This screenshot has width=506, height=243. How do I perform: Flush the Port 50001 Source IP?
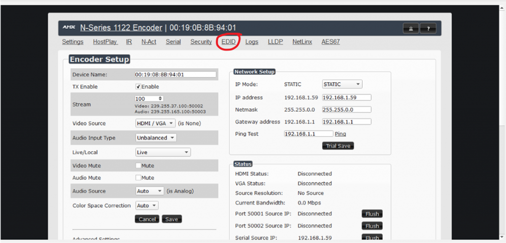tap(372, 214)
